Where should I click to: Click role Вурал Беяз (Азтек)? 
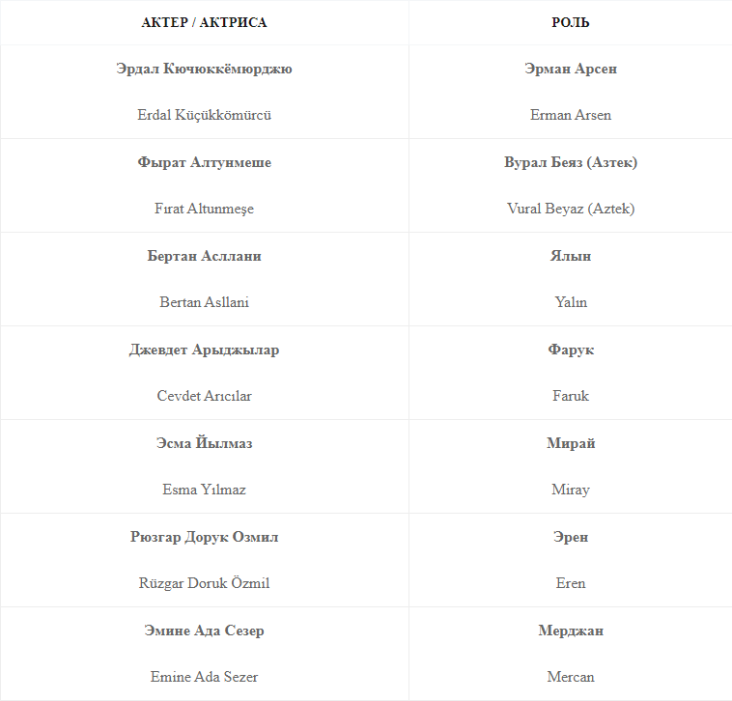coord(570,162)
